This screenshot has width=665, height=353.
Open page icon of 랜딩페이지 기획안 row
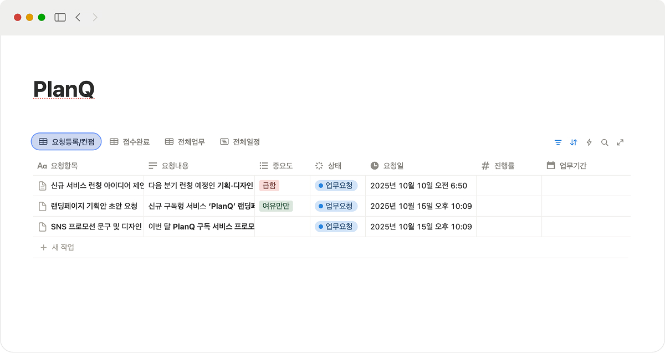coord(42,206)
